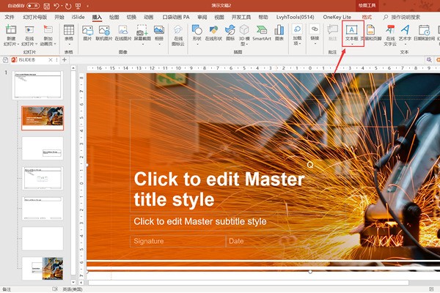Open the 动画 (Animations) ribbon tab
The width and height of the screenshot is (440, 293).
point(149,16)
